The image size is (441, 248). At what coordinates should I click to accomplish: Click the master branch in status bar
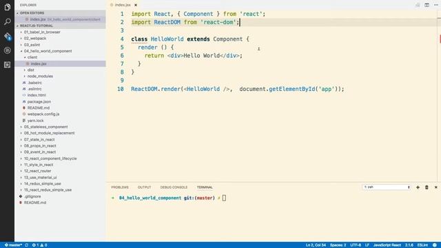pos(13,245)
